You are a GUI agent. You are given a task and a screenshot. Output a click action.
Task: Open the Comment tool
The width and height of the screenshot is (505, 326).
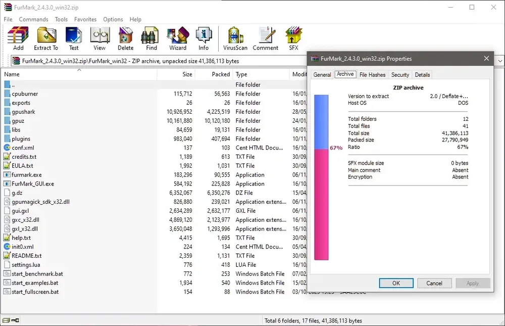click(x=266, y=39)
